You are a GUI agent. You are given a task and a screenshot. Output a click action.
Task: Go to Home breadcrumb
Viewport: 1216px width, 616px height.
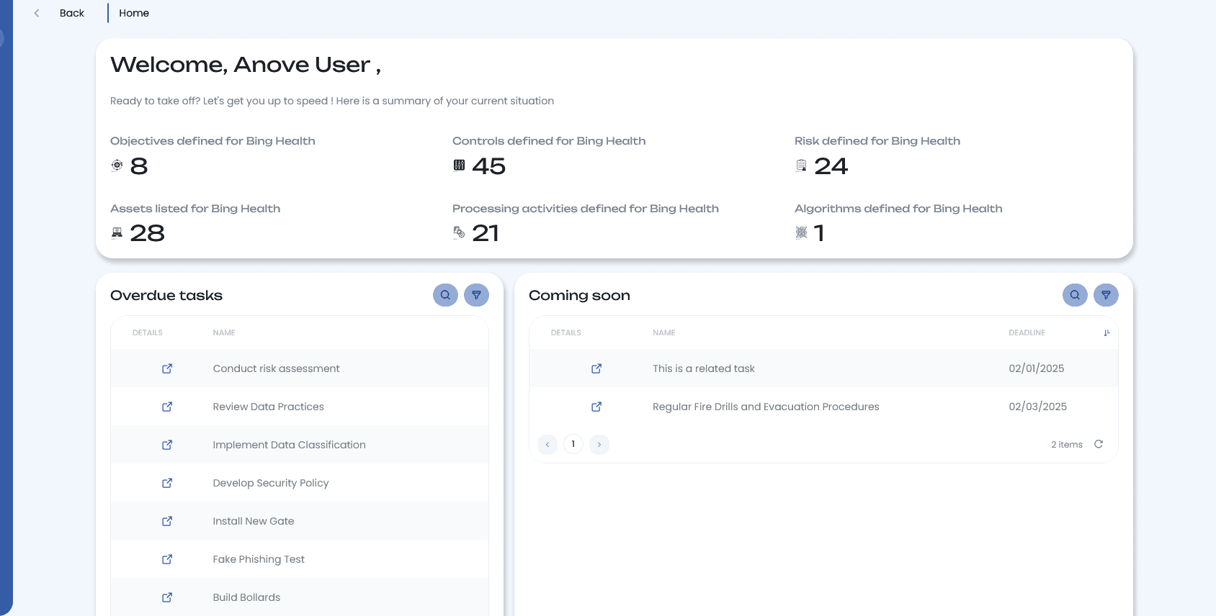click(134, 13)
